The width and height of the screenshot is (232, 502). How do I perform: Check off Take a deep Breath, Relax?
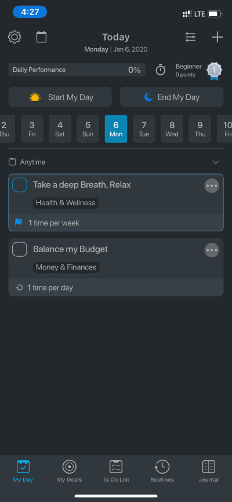(x=20, y=185)
